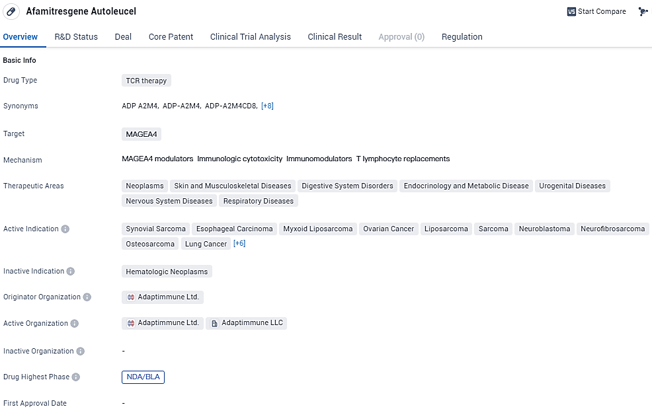Open Adaptimmune Ltd. originator organization link
Screen dimensions: 652x409
(x=168, y=297)
